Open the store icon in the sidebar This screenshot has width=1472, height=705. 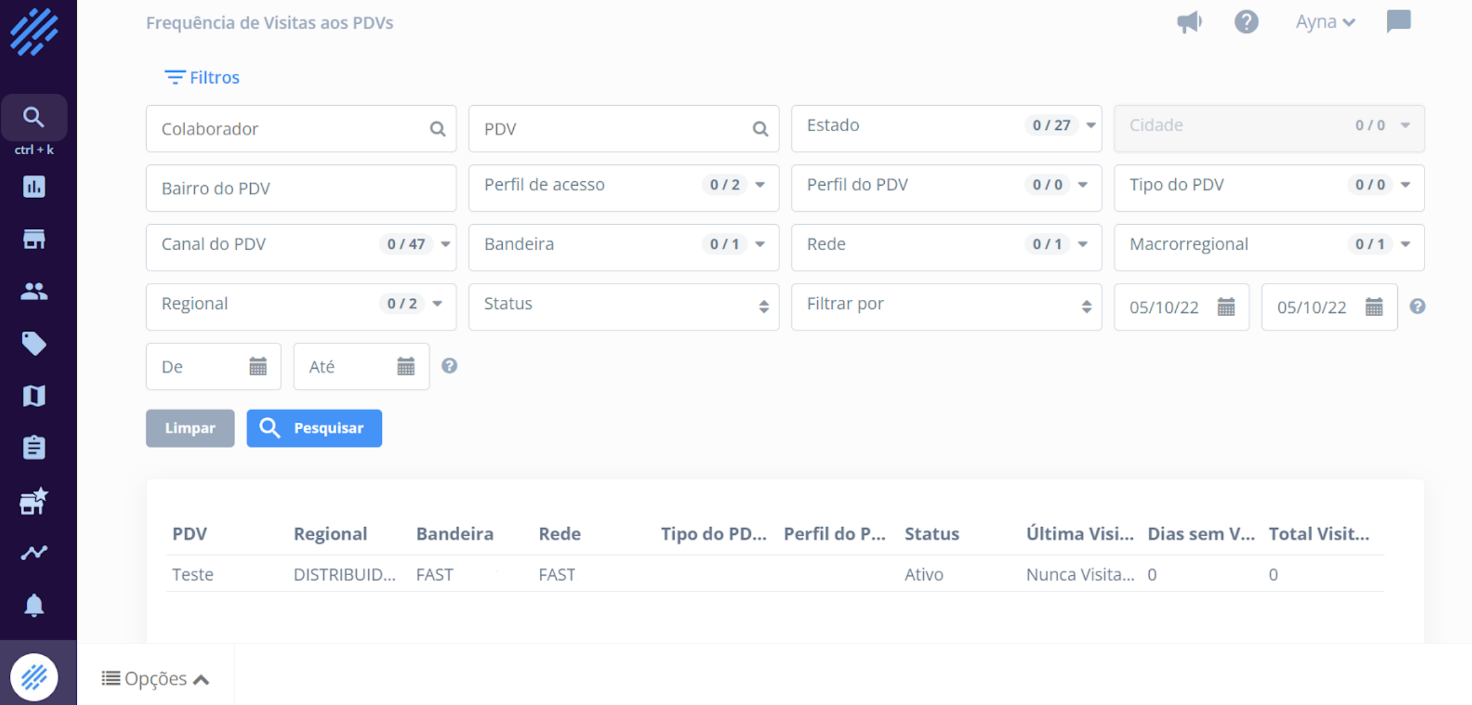pyautogui.click(x=34, y=240)
